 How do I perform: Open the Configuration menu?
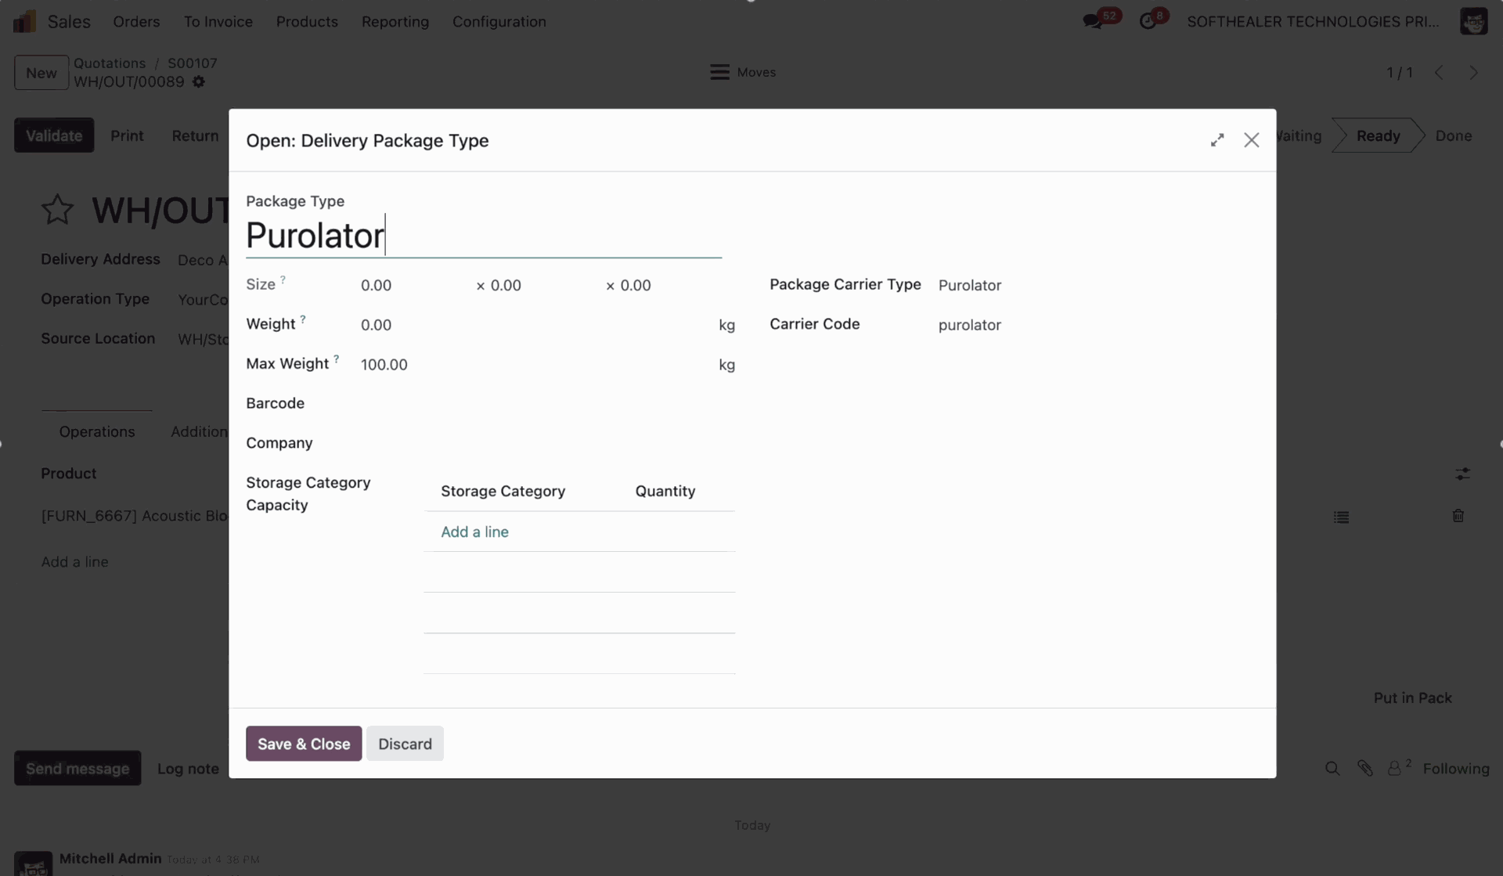[499, 22]
